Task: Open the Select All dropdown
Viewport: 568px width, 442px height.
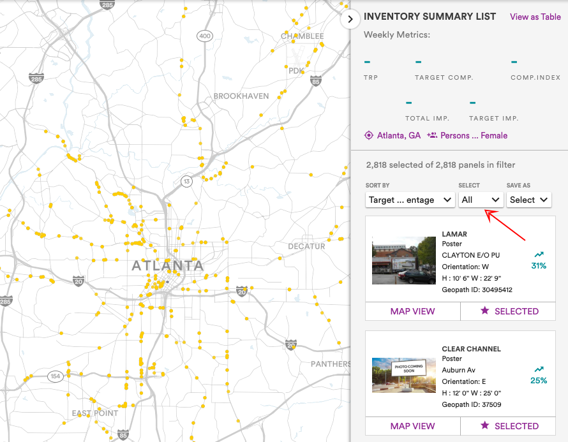Action: [481, 200]
